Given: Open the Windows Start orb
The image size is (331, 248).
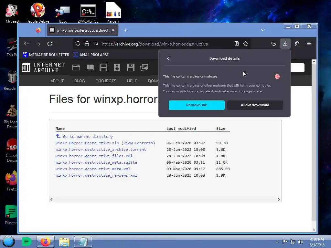Looking at the screenshot, I should [8, 242].
